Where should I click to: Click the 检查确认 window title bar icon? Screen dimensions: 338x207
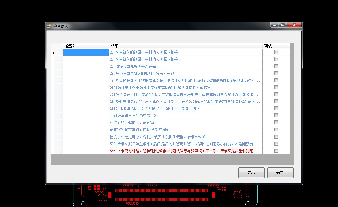click(49, 26)
